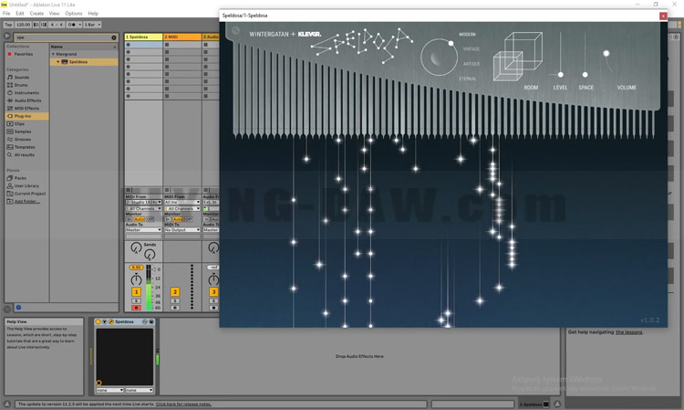Click the Tap tempo button

point(8,25)
